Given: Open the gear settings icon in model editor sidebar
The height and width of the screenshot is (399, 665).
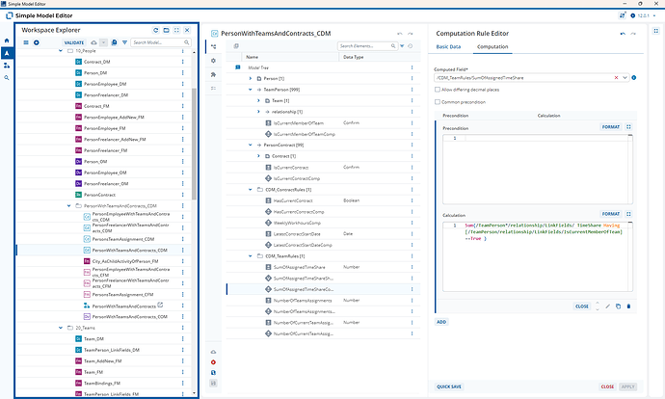Looking at the screenshot, I should click(x=213, y=61).
